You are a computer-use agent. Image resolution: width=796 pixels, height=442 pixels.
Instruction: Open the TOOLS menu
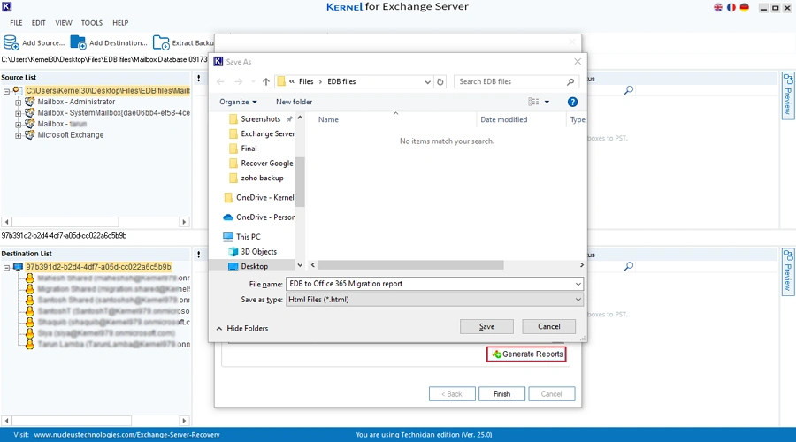point(91,23)
